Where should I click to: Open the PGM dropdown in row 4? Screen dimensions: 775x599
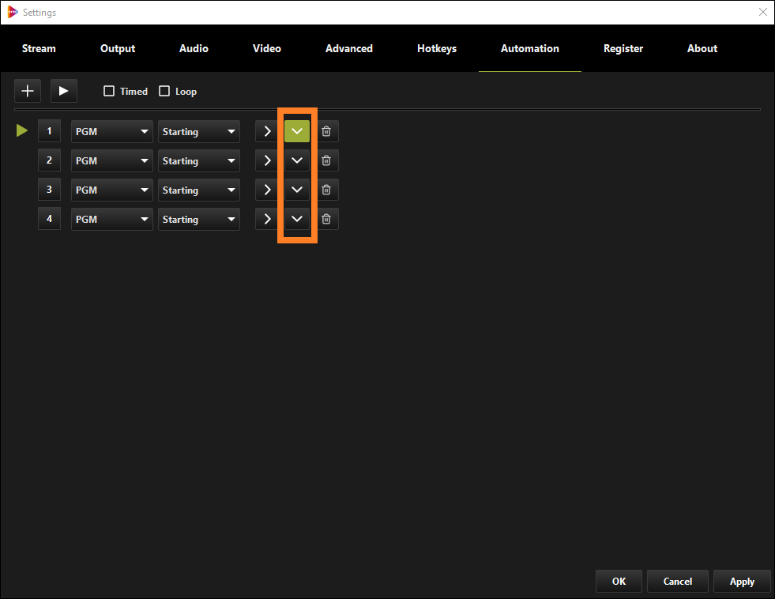coord(111,219)
